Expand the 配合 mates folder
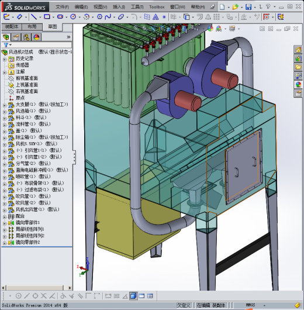304x310 pixels. click(x=5, y=216)
